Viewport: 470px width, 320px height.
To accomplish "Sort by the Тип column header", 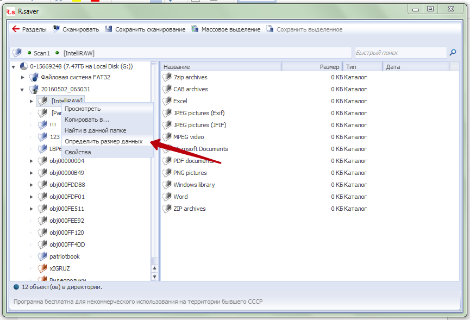I will 362,66.
